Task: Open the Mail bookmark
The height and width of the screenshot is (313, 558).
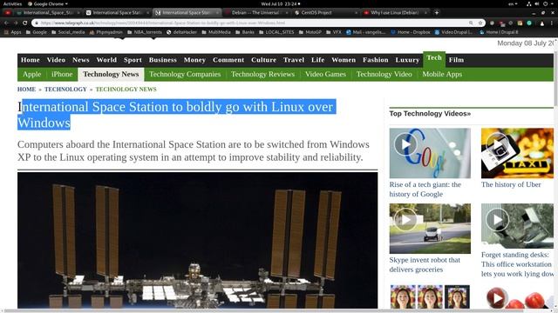Action: click(365, 32)
